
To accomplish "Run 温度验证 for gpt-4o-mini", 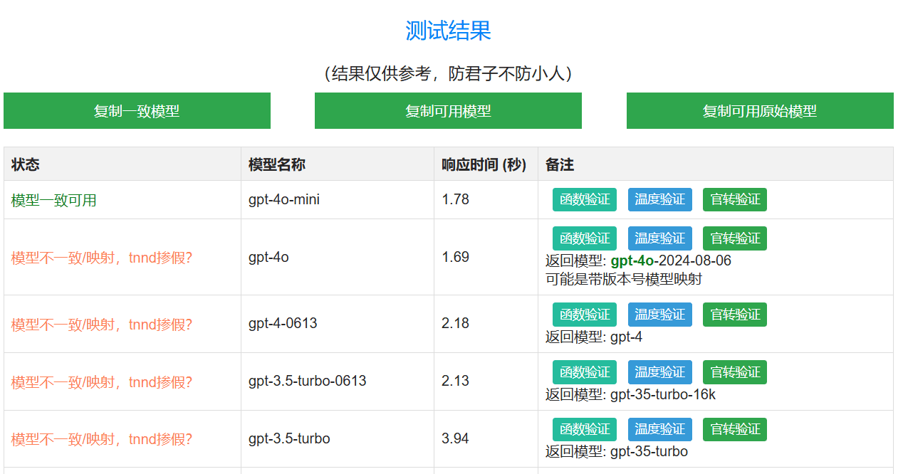I will pyautogui.click(x=660, y=199).
